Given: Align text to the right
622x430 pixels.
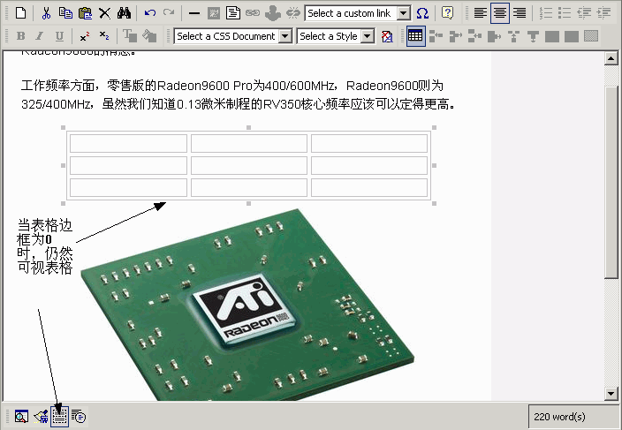Looking at the screenshot, I should pyautogui.click(x=520, y=13).
